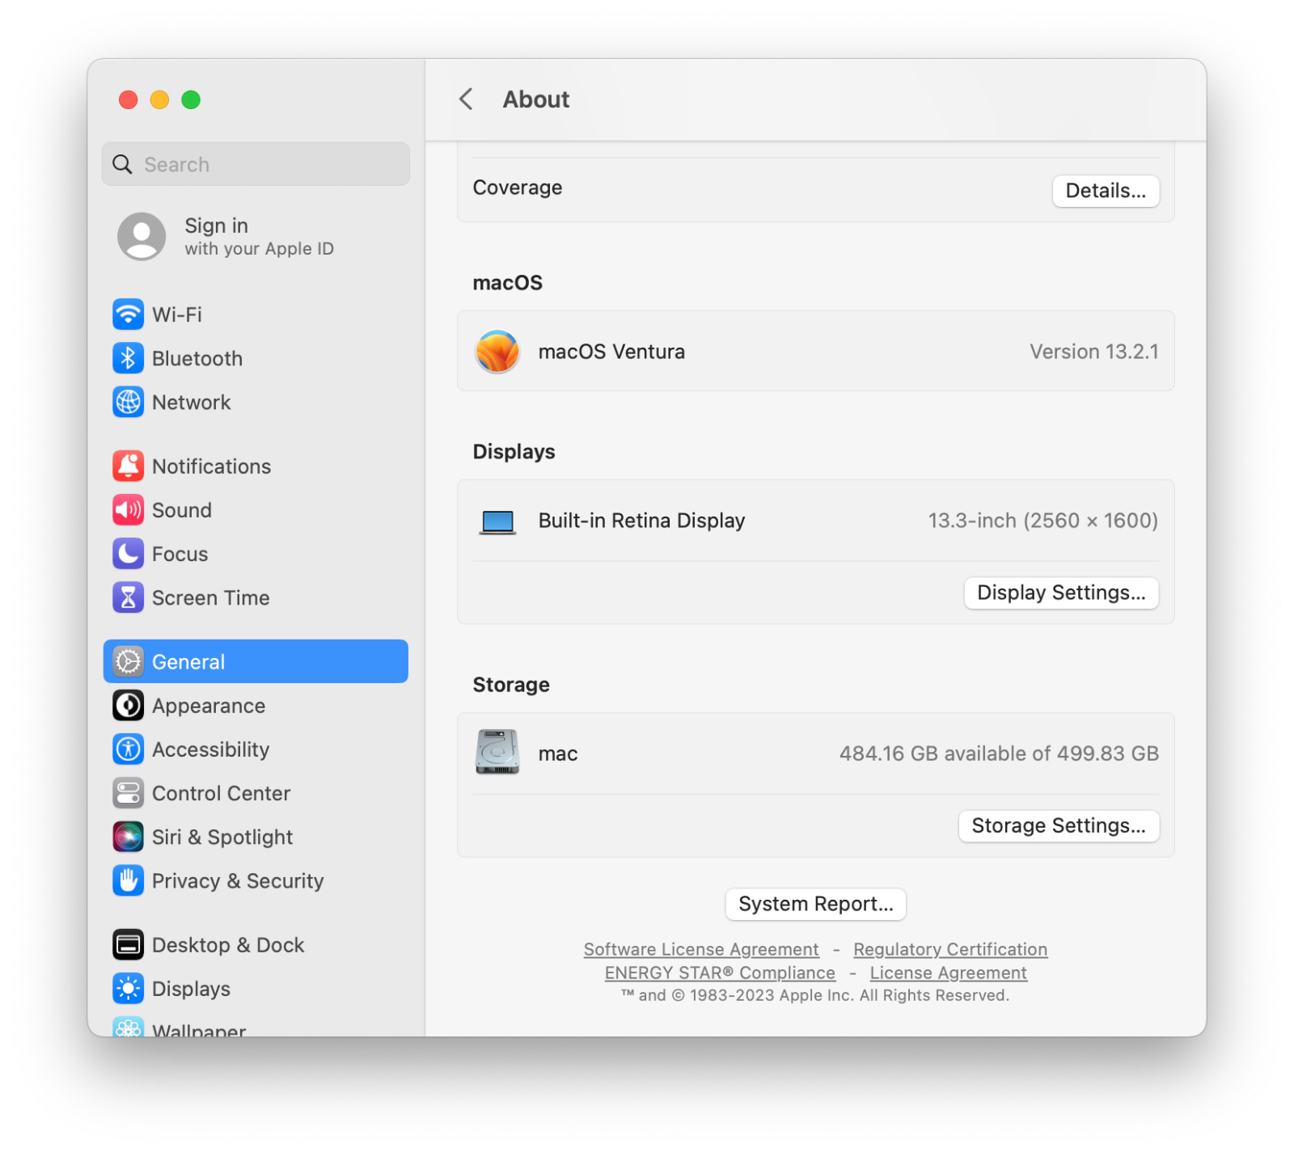Viewport: 1294px width, 1152px height.
Task: Click the Bluetooth icon in sidebar
Action: 128,358
